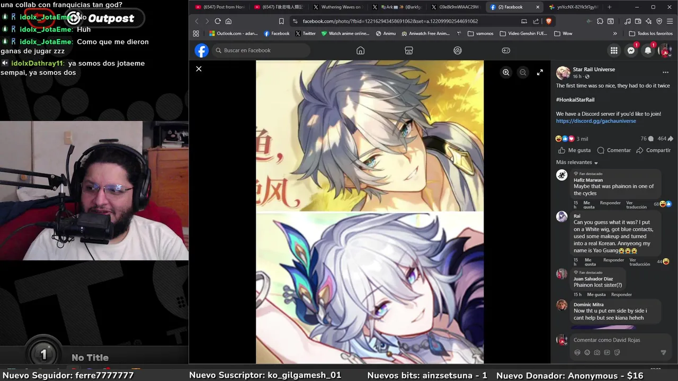The height and width of the screenshot is (381, 678).
Task: Open Video Genshin FUE bookmarks folder
Action: (x=523, y=33)
